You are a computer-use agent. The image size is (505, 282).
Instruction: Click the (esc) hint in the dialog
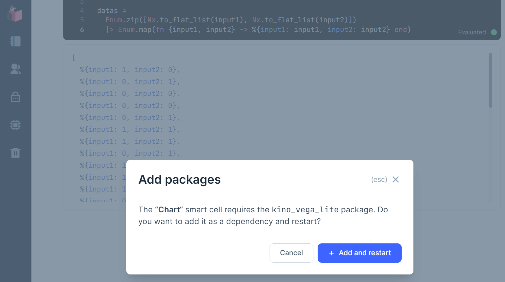tap(379, 179)
